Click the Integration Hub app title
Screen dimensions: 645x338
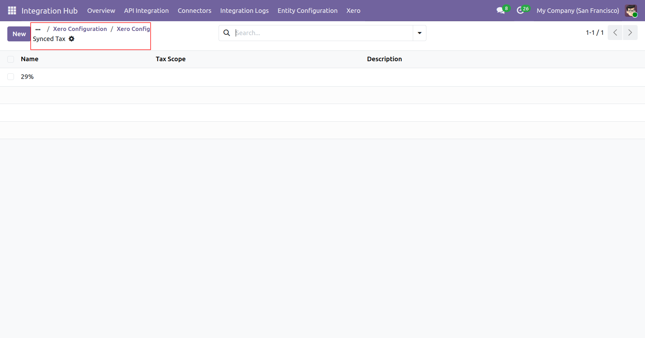50,10
